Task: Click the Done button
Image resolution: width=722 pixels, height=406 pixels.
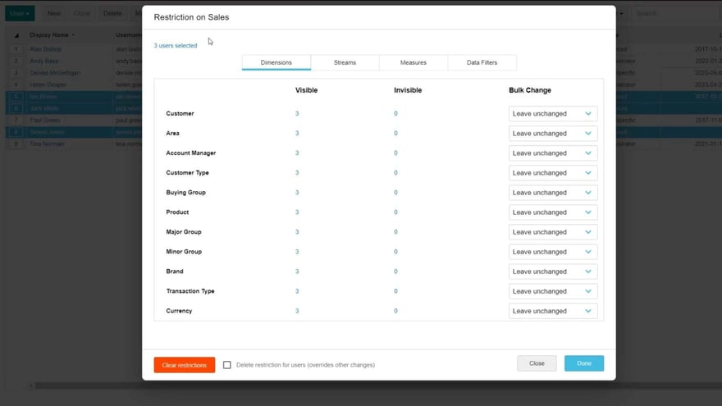Action: (584, 363)
